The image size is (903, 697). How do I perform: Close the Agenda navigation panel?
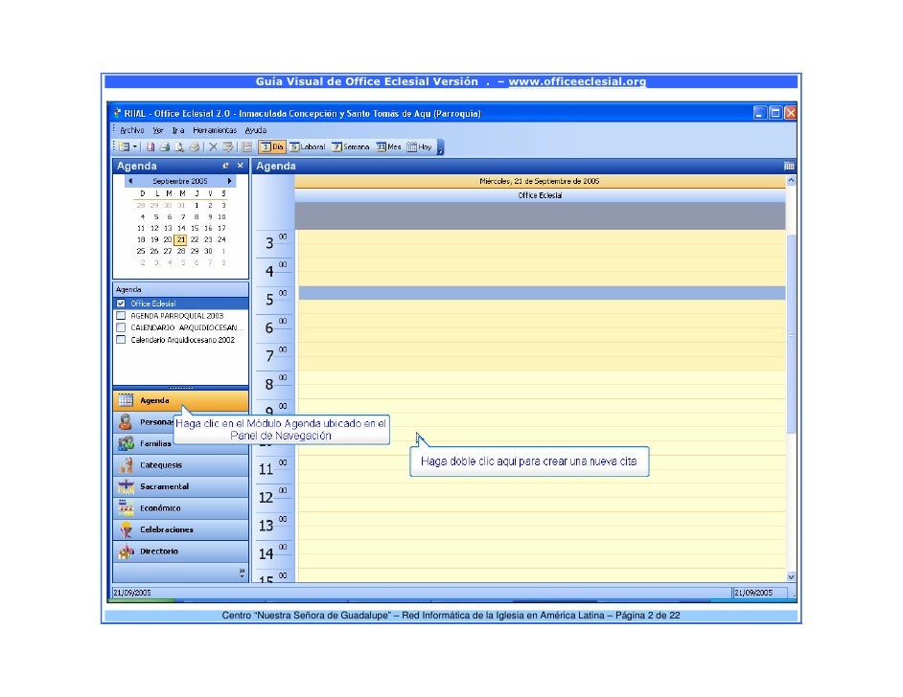241,166
